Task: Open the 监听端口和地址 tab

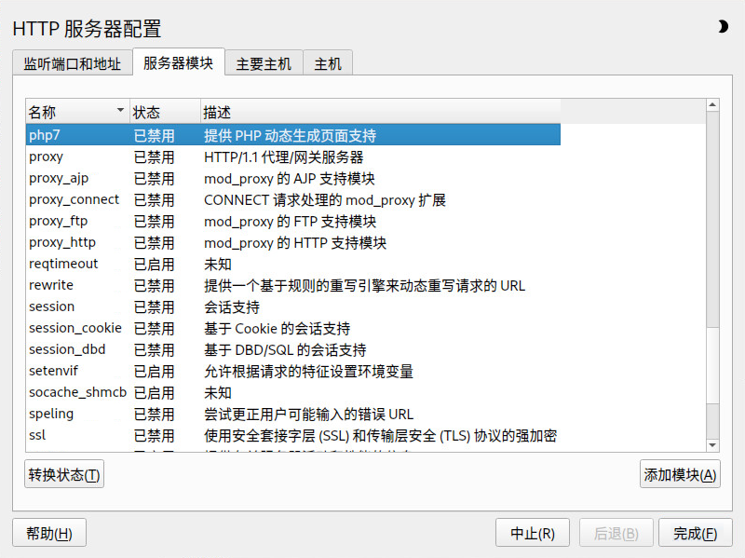Action: 72,64
